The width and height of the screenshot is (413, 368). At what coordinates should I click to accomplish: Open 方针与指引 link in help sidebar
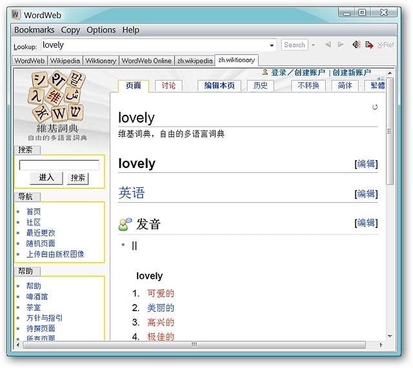(x=45, y=318)
